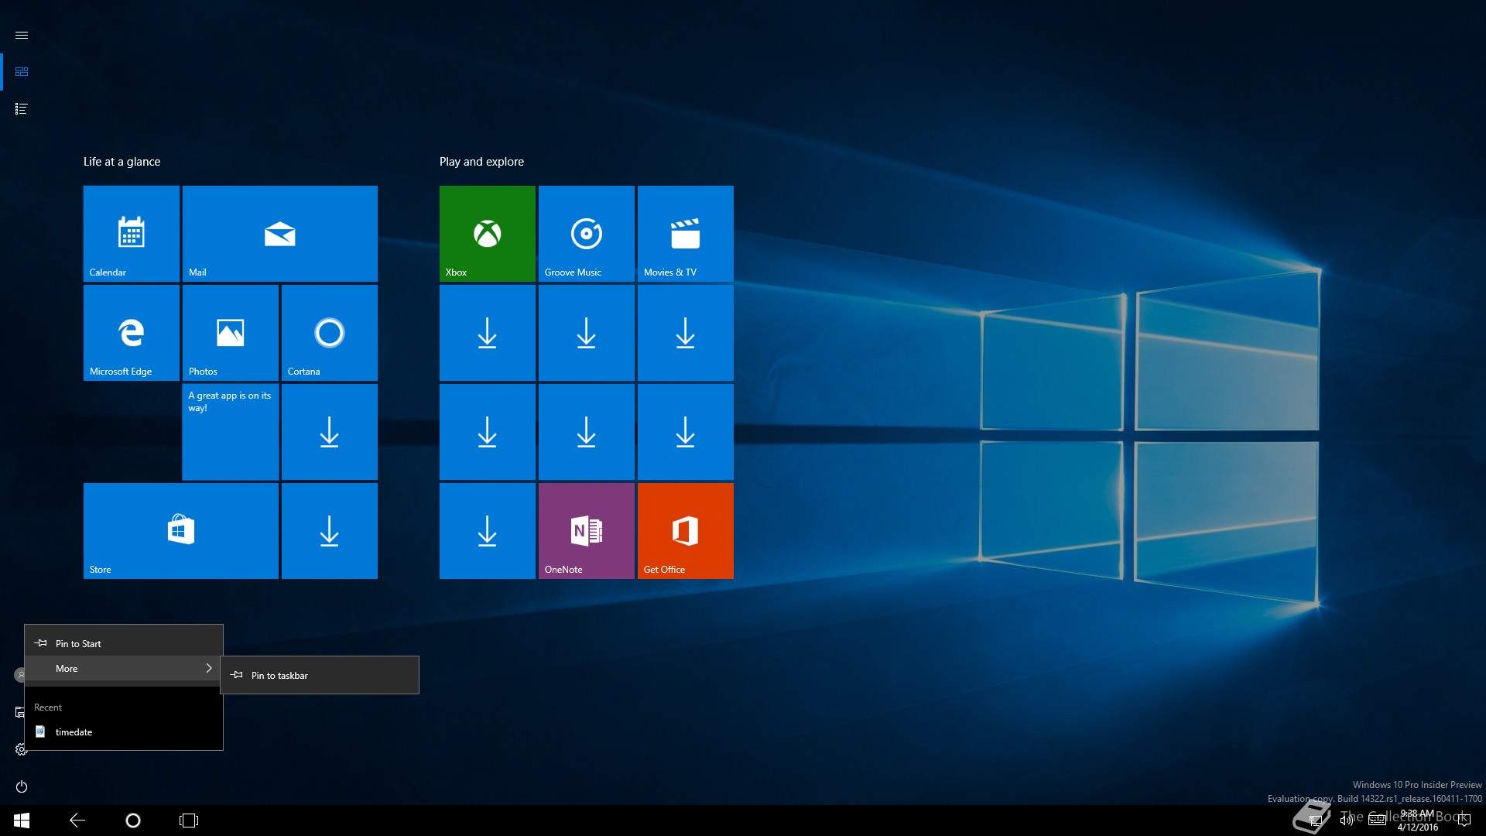The width and height of the screenshot is (1486, 836).
Task: Click the Back arrow on the taskbar
Action: click(77, 821)
